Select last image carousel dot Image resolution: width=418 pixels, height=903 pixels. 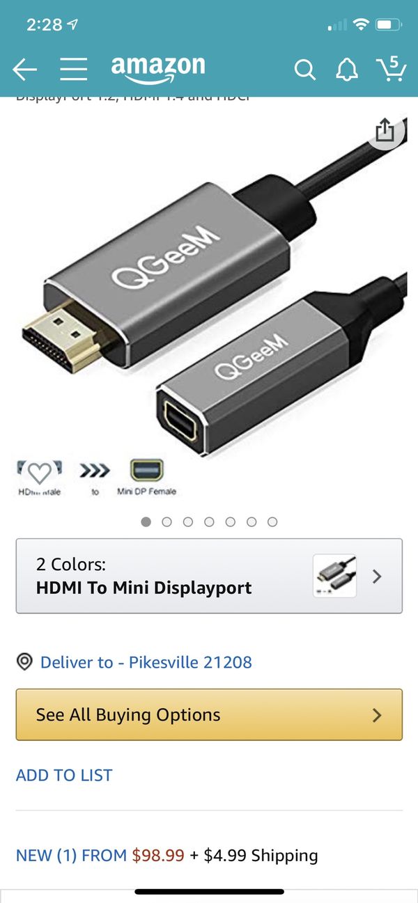point(272,521)
